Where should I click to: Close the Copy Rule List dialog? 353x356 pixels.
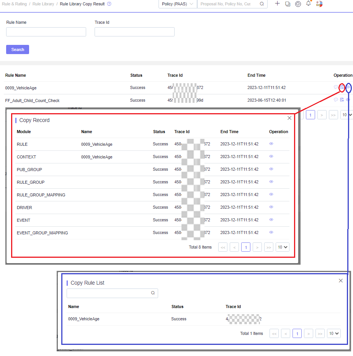[x=340, y=281]
